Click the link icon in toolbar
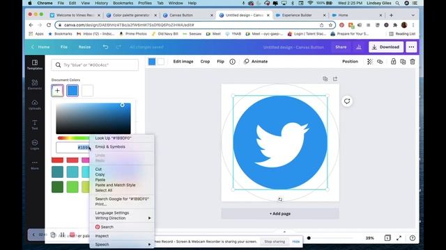This screenshot has width=446, height=250. (x=380, y=62)
